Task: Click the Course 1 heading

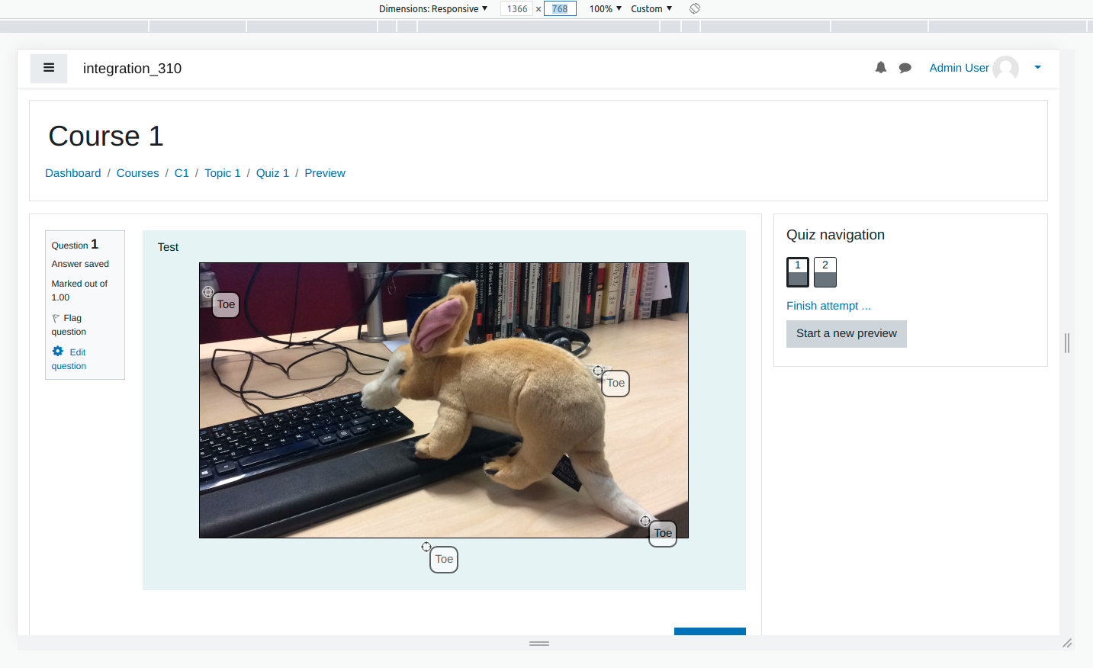Action: tap(106, 136)
